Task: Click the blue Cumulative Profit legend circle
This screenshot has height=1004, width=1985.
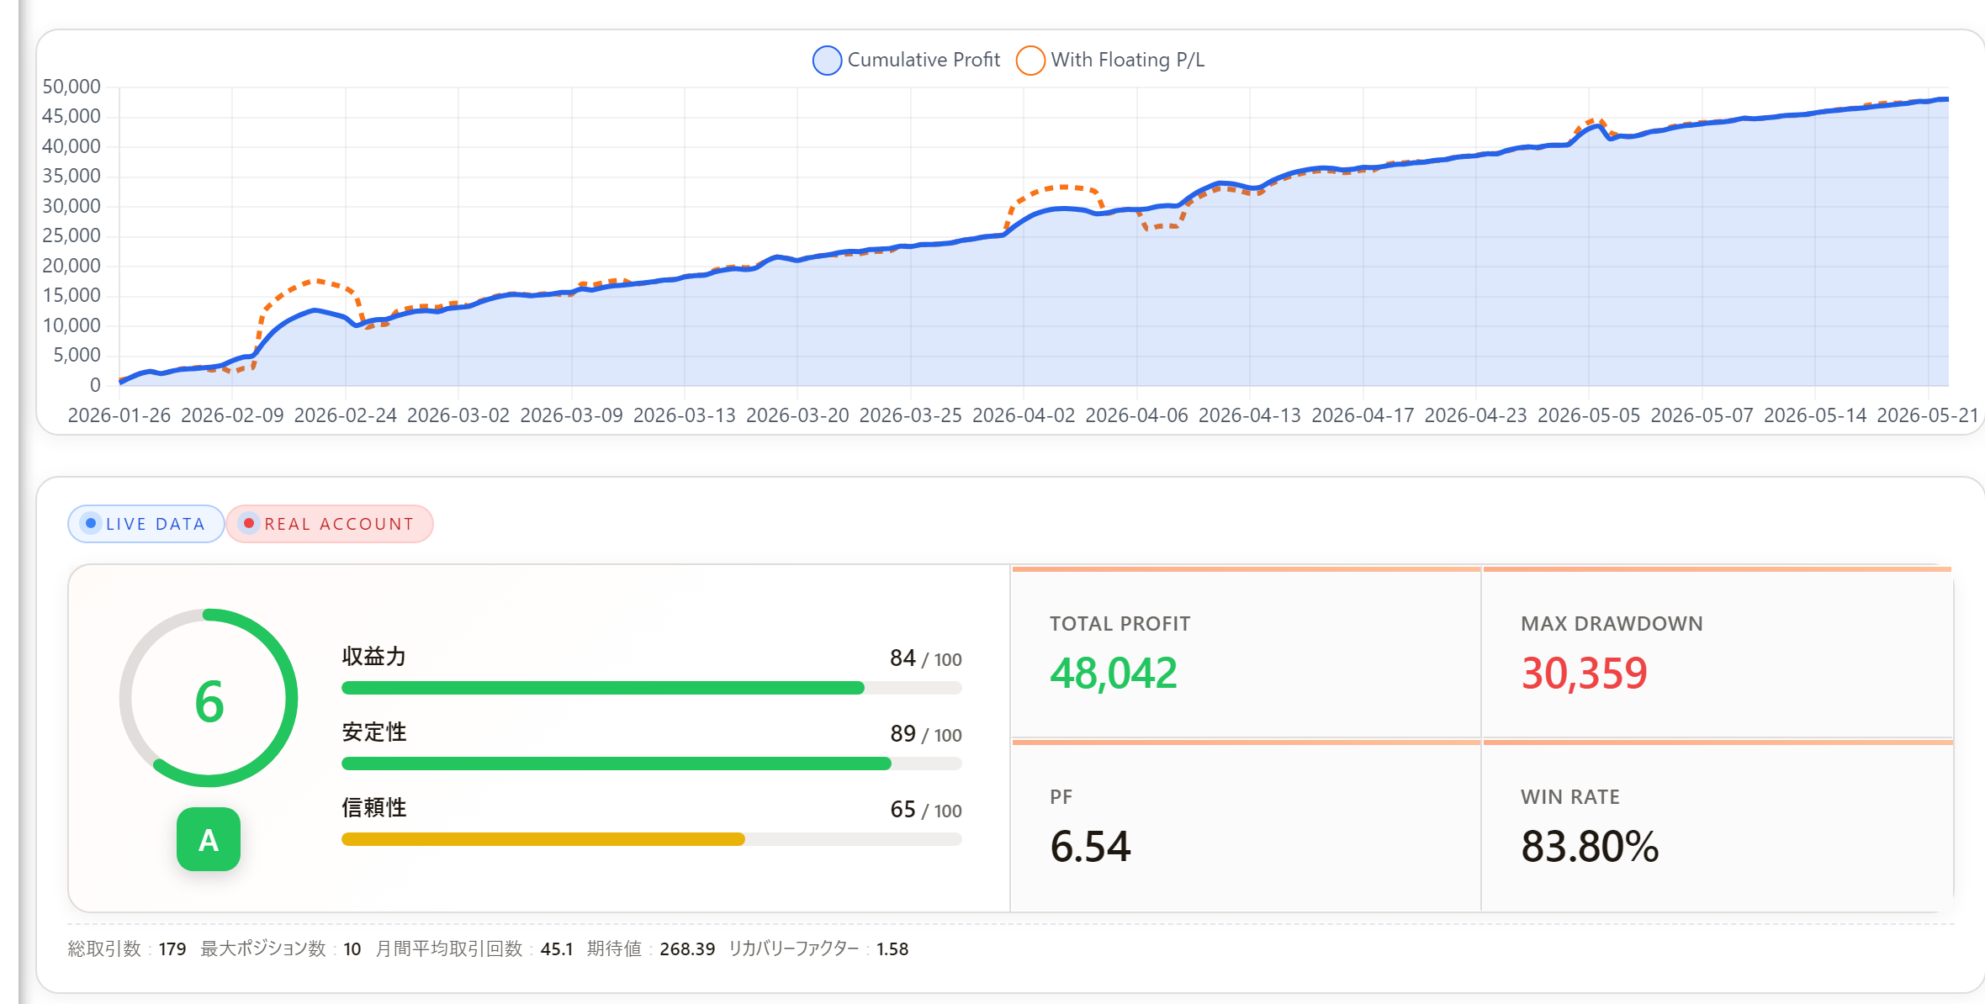Action: point(827,61)
